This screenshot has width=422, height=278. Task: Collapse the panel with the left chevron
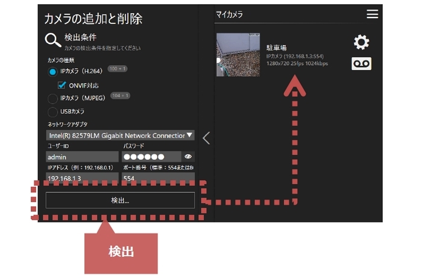[206, 138]
